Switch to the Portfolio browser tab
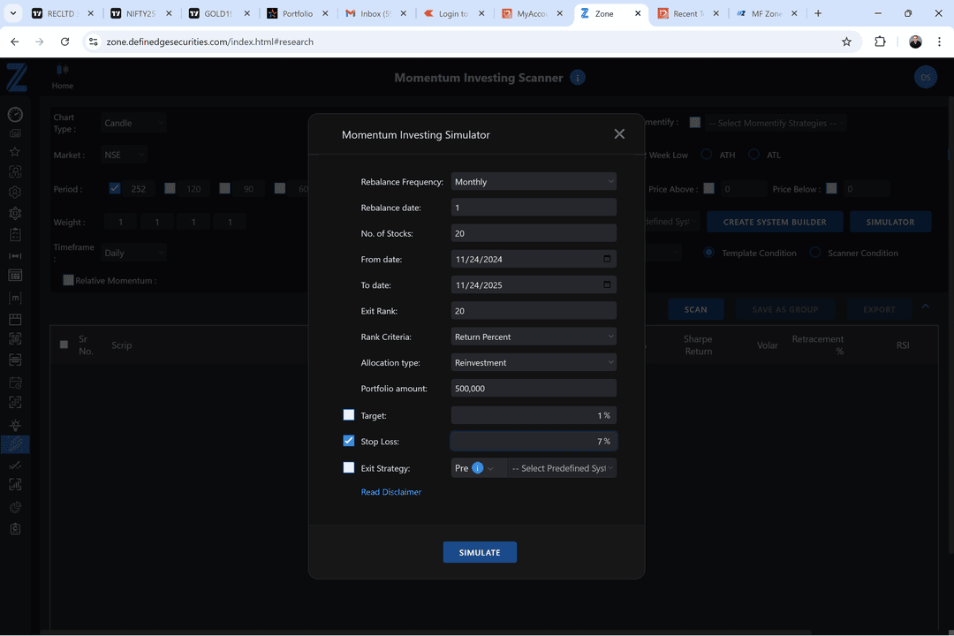The image size is (954, 636). click(x=297, y=14)
